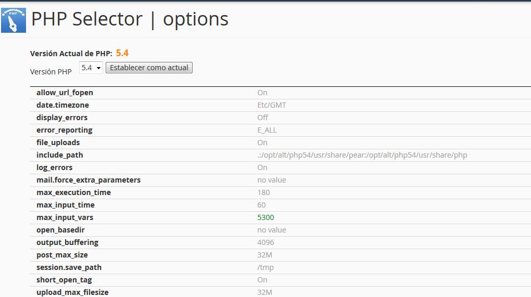Change the post_max_size 32M value
531x297 pixels.
(264, 255)
